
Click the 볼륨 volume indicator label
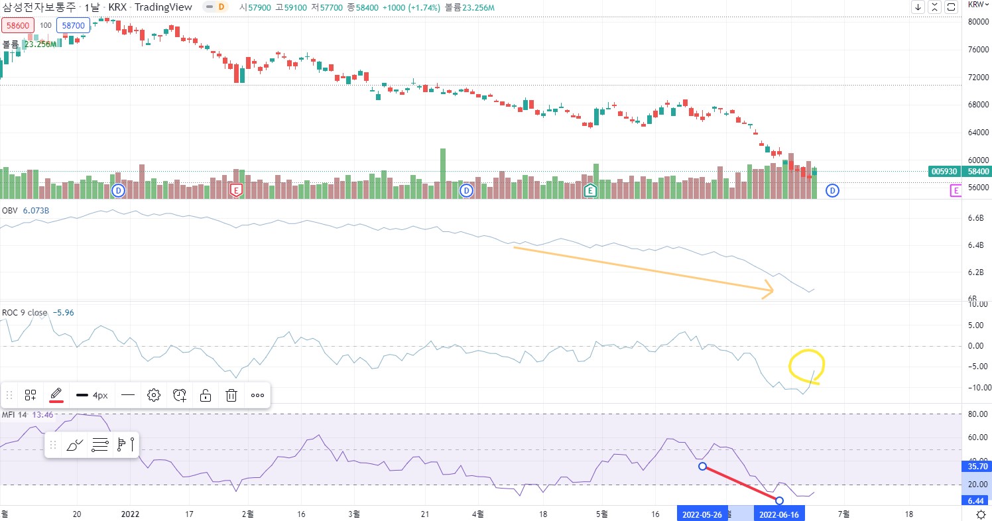(x=10, y=44)
